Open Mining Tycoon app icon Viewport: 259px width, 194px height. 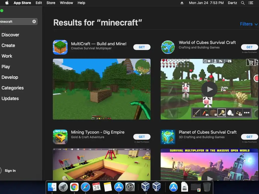tap(60, 137)
